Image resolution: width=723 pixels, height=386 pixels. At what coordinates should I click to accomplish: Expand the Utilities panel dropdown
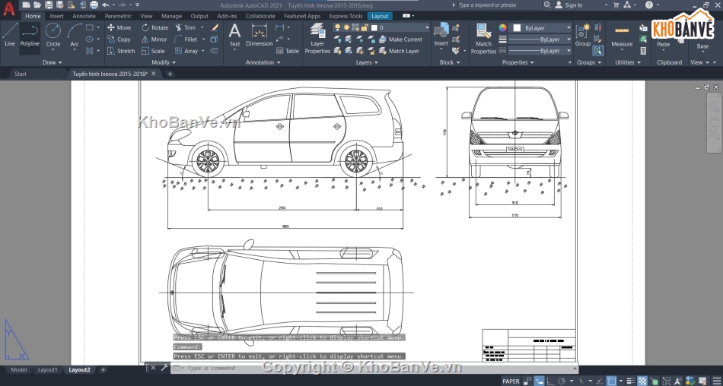click(628, 62)
